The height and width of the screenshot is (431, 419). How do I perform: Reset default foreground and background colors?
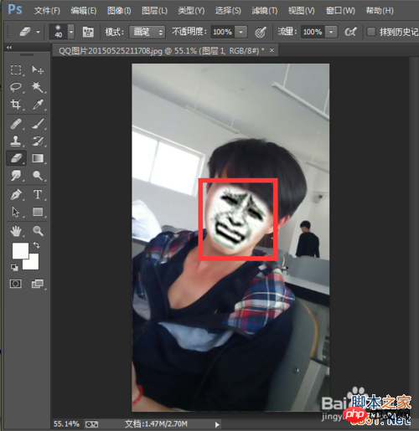point(14,268)
